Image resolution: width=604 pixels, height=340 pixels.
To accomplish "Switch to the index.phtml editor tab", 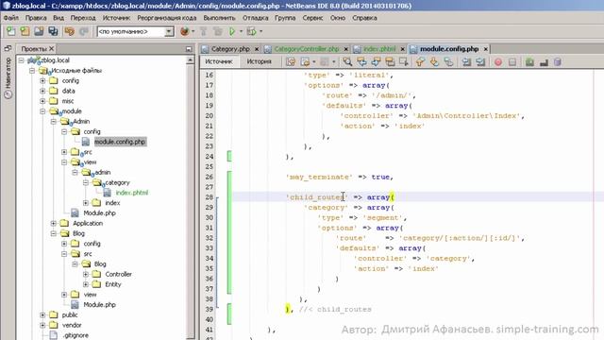I will pyautogui.click(x=379, y=49).
